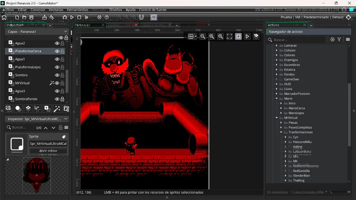Clean the build cache with the broom icon
Screen dimensions: 356x200
coord(87,17)
